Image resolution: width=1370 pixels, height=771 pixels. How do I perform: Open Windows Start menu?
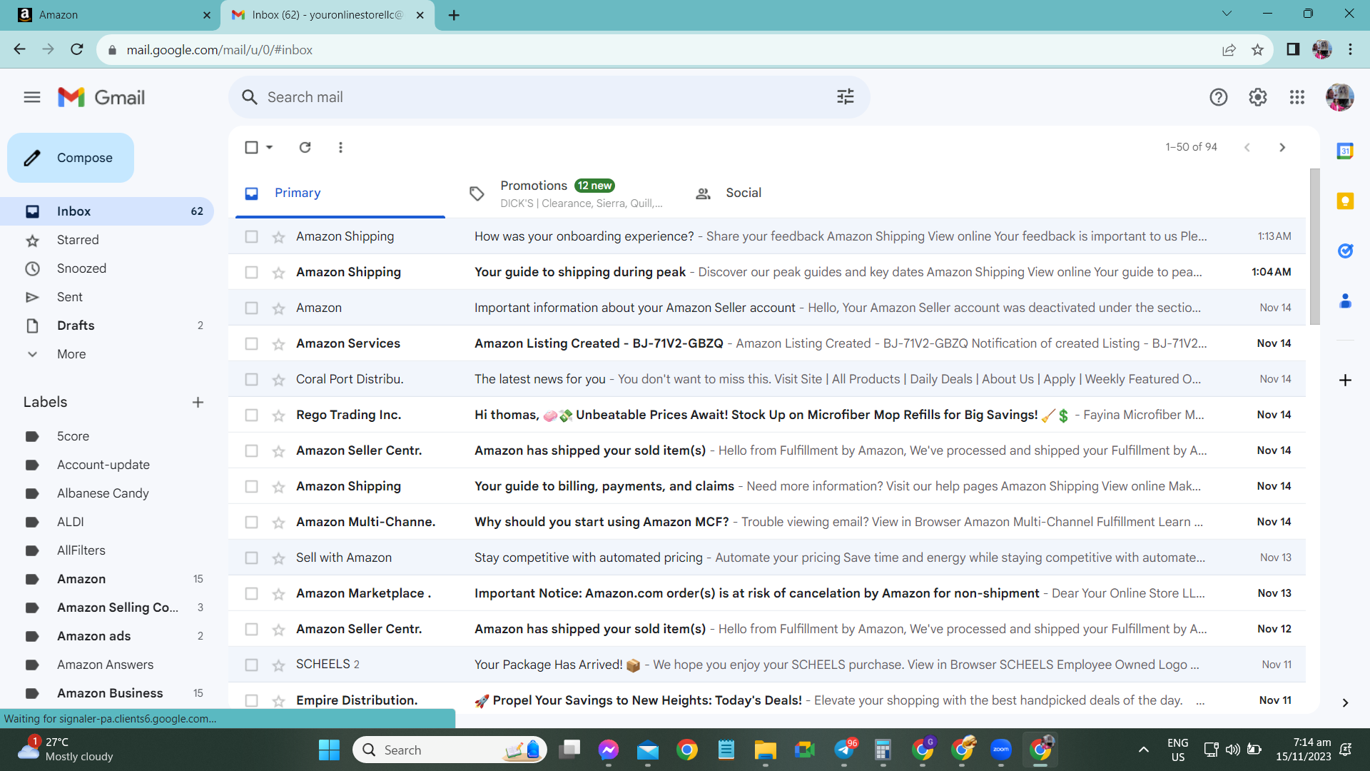point(329,750)
